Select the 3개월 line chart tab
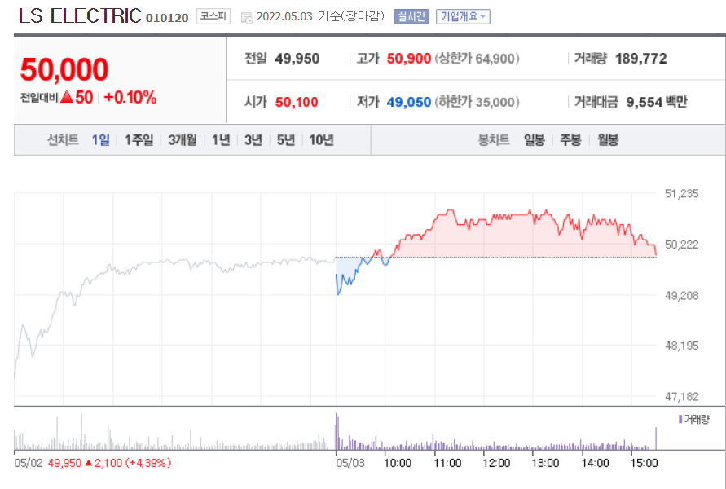Viewport: 726px width, 489px height. [x=183, y=140]
